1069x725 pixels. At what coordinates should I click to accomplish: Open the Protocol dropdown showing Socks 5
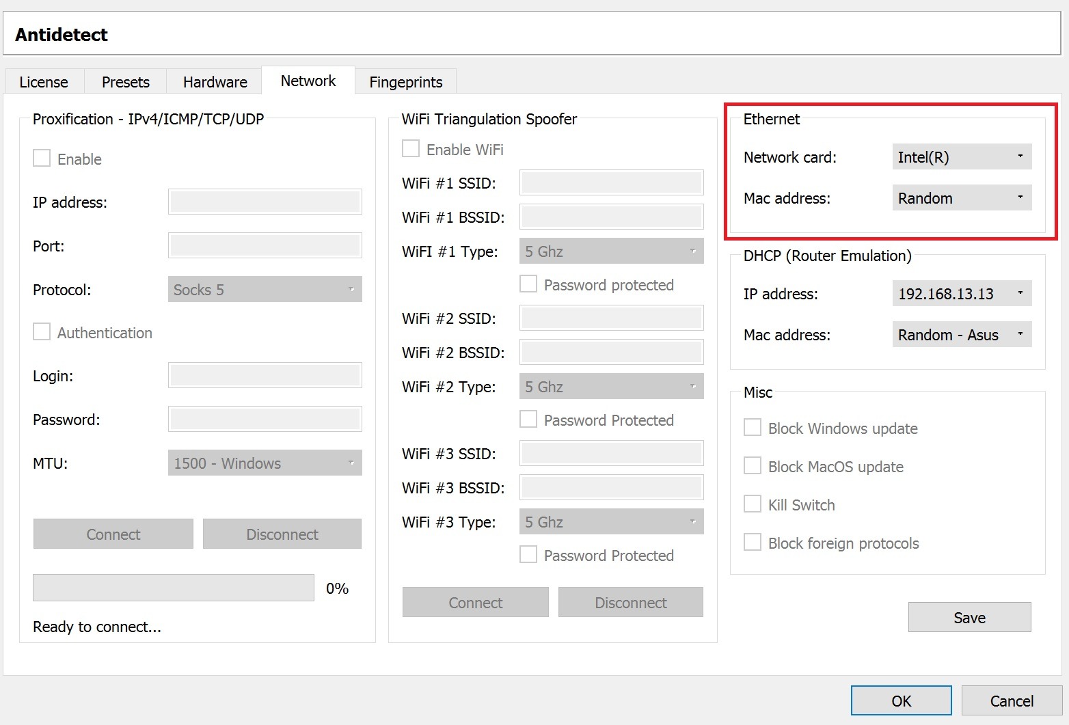point(265,290)
